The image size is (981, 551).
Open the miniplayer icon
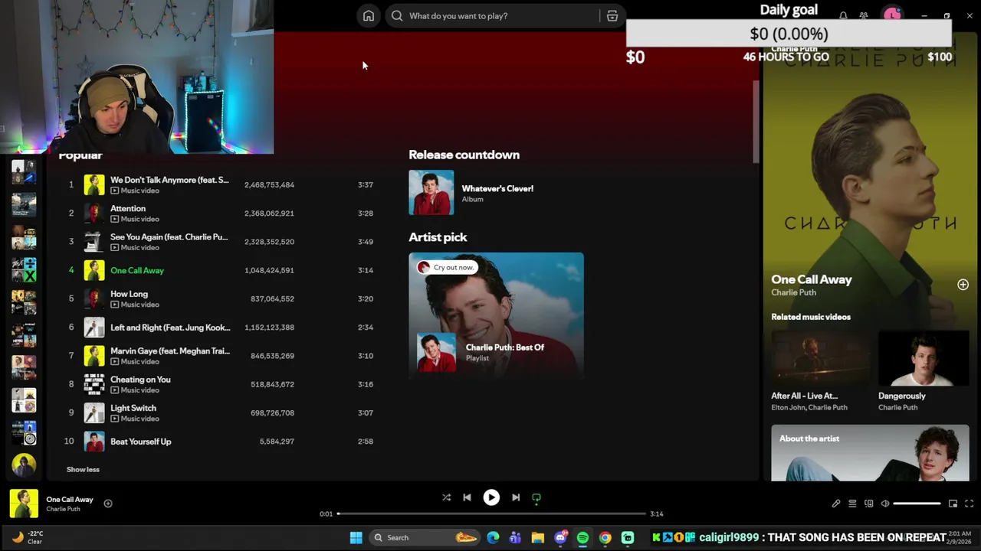click(953, 504)
